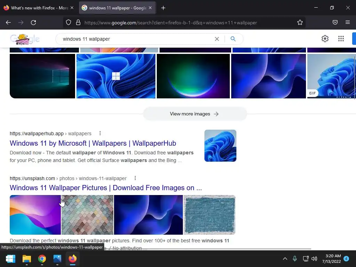Image resolution: width=356 pixels, height=267 pixels.
Task: Open options for wallpaperhub.app result
Action: 100,133
